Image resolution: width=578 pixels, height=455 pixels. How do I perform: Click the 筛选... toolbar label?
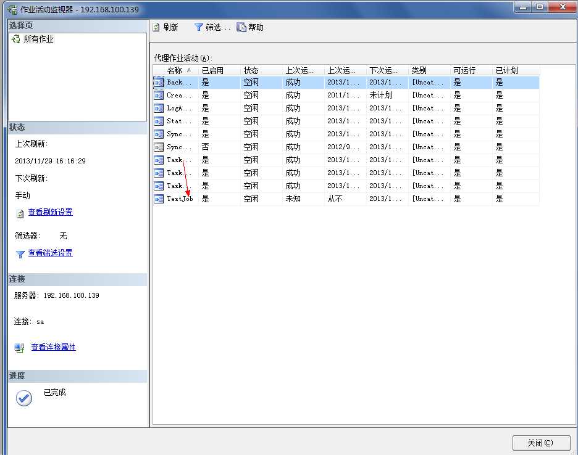click(218, 27)
